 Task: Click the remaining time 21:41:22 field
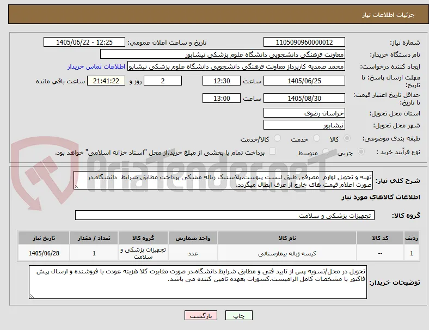click(106, 81)
